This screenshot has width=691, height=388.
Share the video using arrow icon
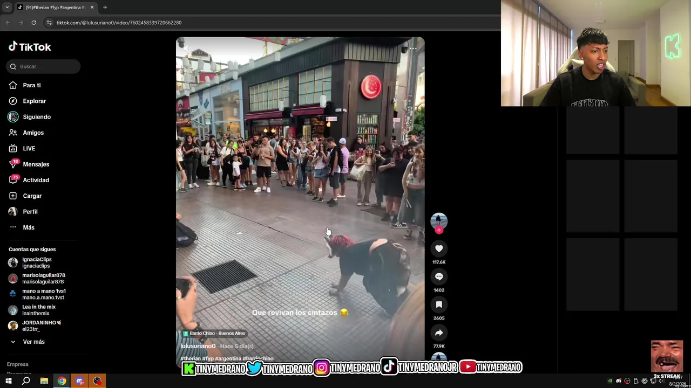tap(439, 332)
